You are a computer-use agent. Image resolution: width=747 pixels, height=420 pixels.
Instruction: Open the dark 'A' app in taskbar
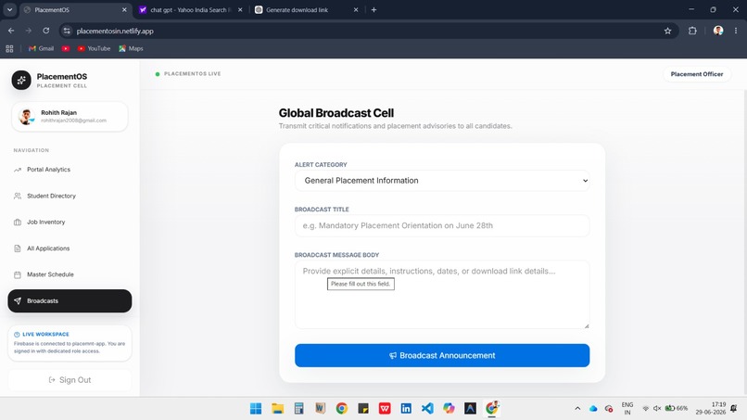point(470,408)
